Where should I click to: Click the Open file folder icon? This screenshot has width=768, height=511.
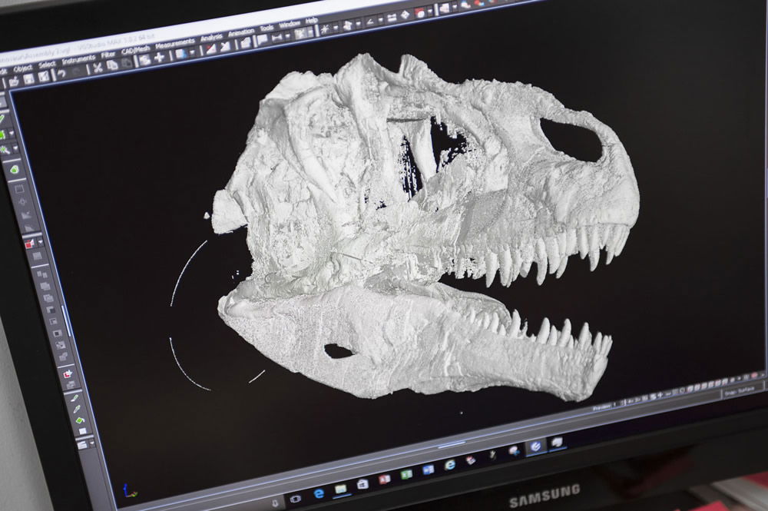[14, 81]
